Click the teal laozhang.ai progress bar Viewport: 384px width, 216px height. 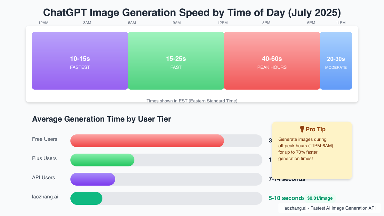[x=86, y=198]
